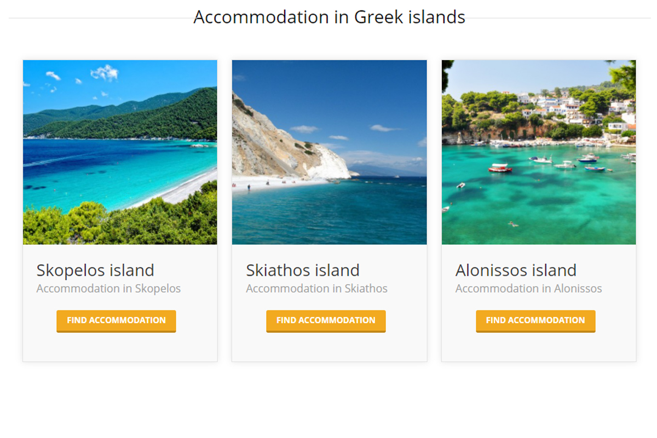The width and height of the screenshot is (657, 438).
Task: Click Find Accommodation under Skopelos island
Action: pyautogui.click(x=116, y=321)
